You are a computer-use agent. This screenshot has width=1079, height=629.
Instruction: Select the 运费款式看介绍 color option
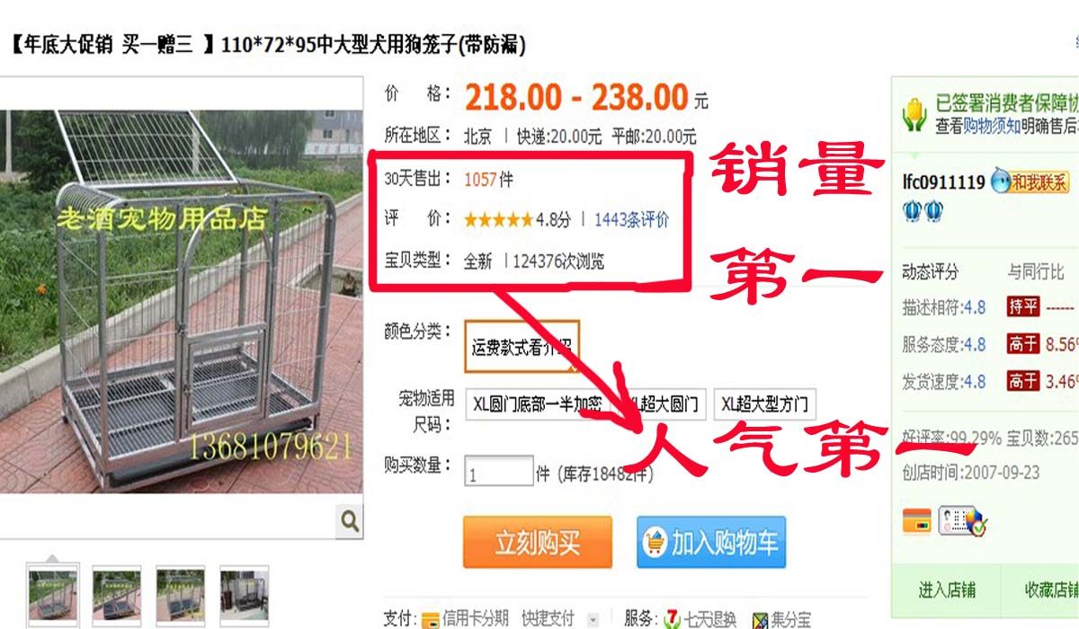point(522,347)
